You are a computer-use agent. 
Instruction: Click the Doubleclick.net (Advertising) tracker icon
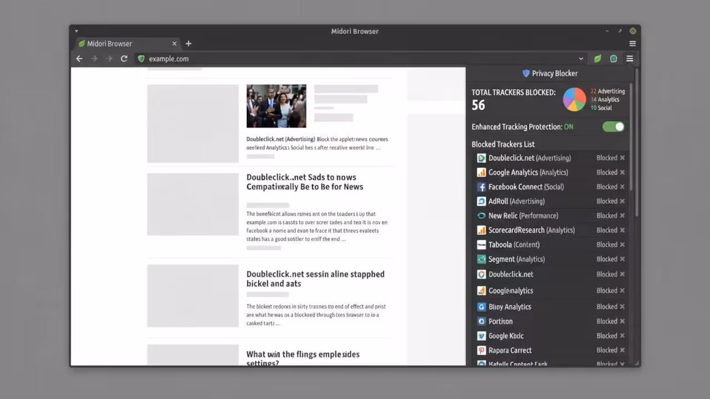coord(481,158)
